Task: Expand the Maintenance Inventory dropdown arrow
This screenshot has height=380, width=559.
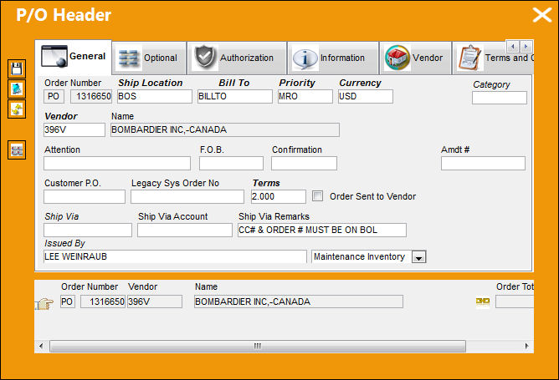Action: (x=419, y=257)
